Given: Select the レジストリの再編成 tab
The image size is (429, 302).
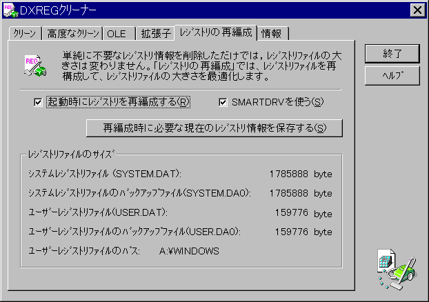Looking at the screenshot, I should [x=216, y=32].
